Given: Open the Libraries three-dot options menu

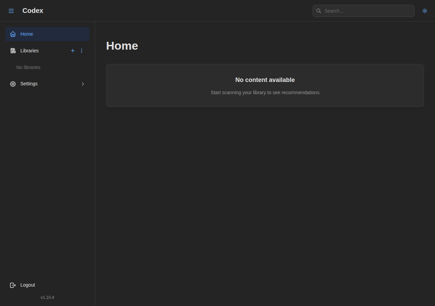Looking at the screenshot, I should (x=82, y=51).
